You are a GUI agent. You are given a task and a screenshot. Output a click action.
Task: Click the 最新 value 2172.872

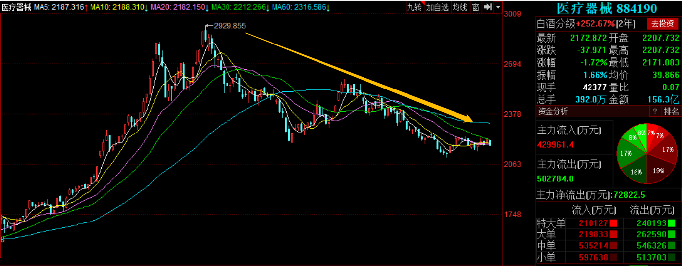pyautogui.click(x=588, y=38)
